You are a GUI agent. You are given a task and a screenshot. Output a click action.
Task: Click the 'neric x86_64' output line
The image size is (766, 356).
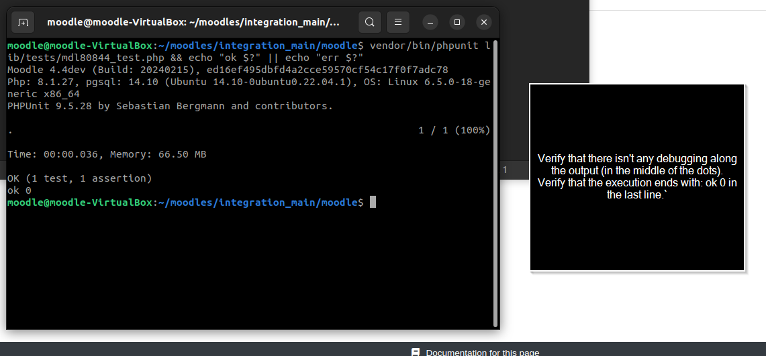click(44, 94)
